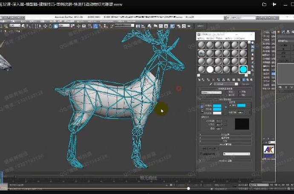Click the cyan Ambient color swatch
The image size is (294, 194).
pos(217,106)
